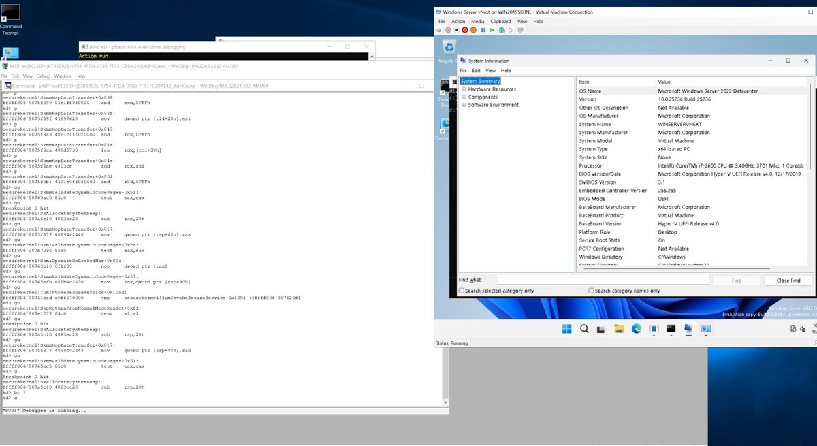Click the Turn Off VM toolbar icon

[x=456, y=30]
